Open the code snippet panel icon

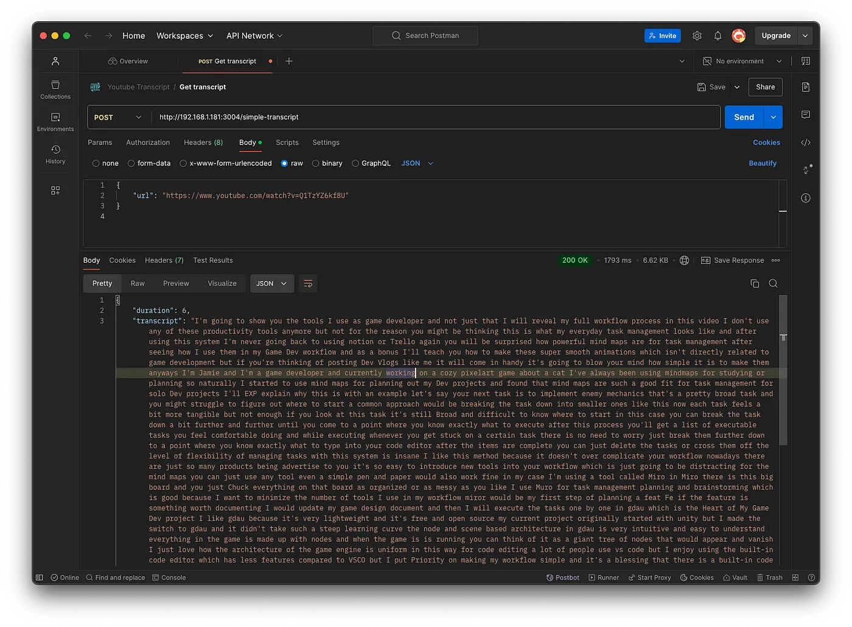pos(806,142)
